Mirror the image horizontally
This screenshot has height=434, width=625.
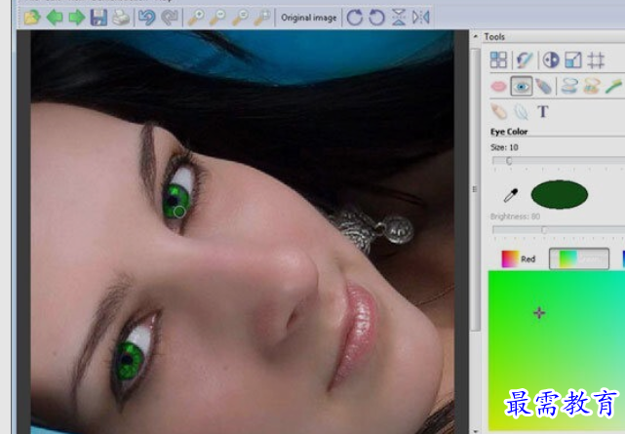point(421,18)
